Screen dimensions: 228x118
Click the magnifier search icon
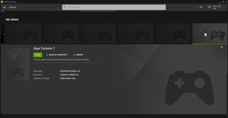[x=65, y=7]
